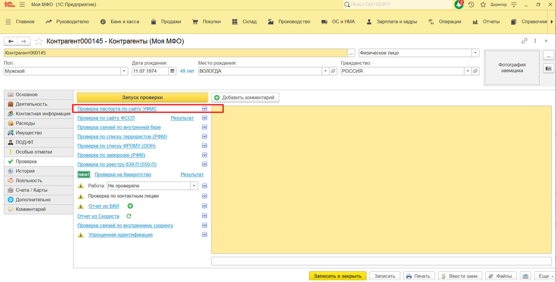
Task: Open the Отчеты section
Action: point(486,22)
